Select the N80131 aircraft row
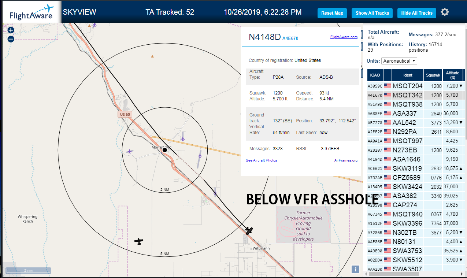Image resolution: width=467 pixels, height=278 pixels. tap(415, 241)
